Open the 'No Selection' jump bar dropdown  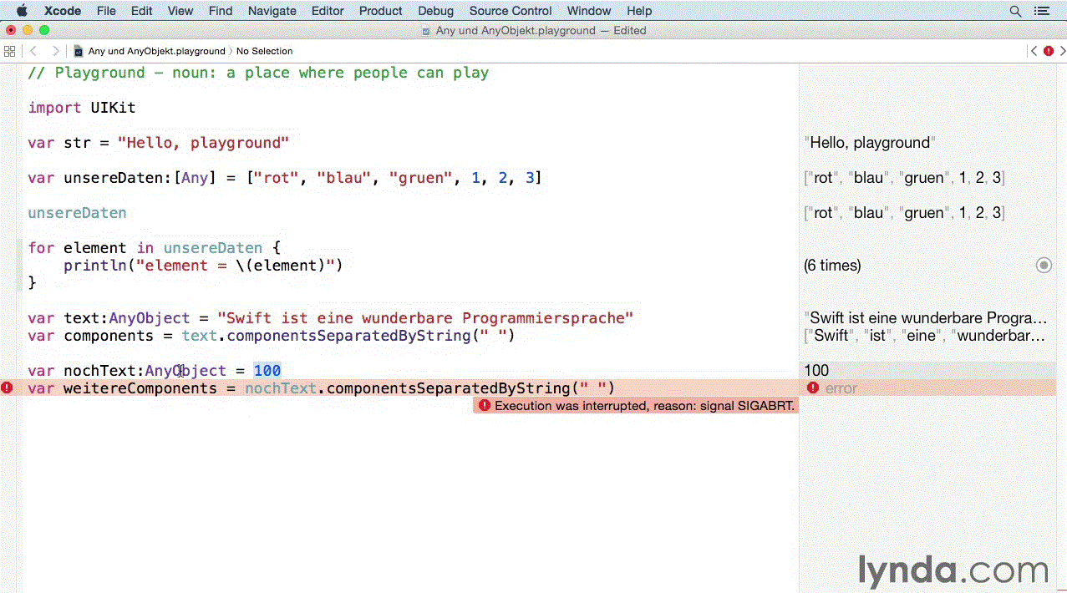click(264, 51)
